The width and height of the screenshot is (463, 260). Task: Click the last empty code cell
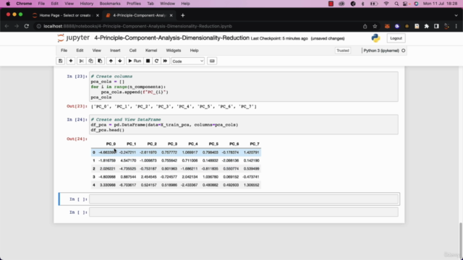244,212
